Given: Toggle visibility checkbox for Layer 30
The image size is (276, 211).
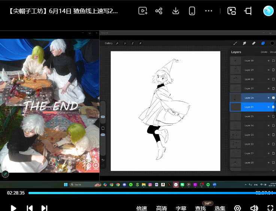Looking at the screenshot, I should tap(273, 61).
